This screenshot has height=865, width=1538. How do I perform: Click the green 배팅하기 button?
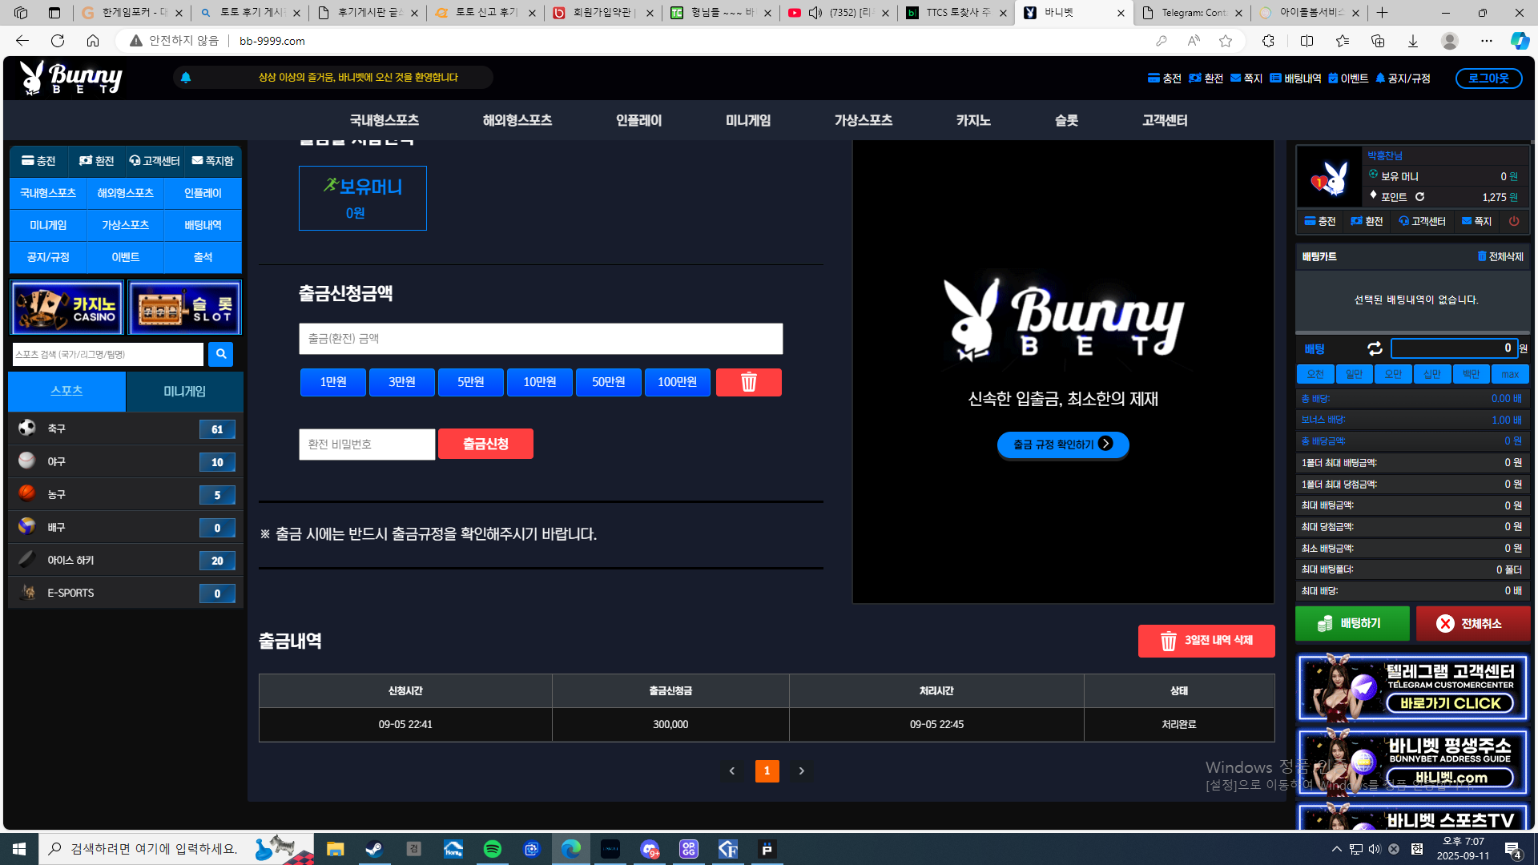tap(1352, 623)
